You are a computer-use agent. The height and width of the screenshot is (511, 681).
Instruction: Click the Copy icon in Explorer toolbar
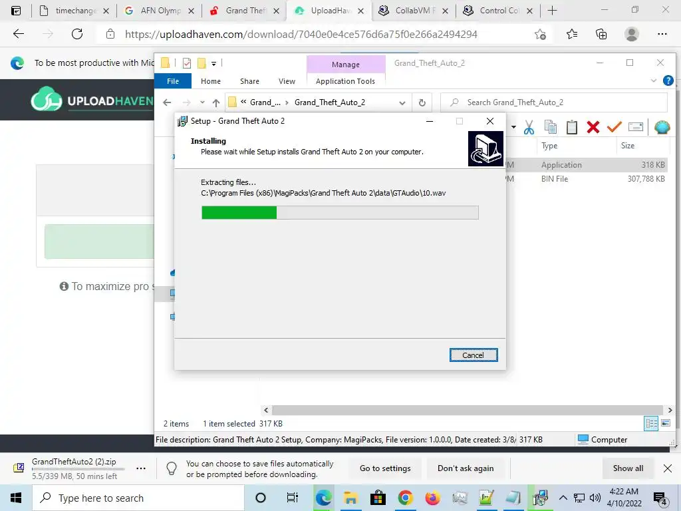(x=550, y=127)
